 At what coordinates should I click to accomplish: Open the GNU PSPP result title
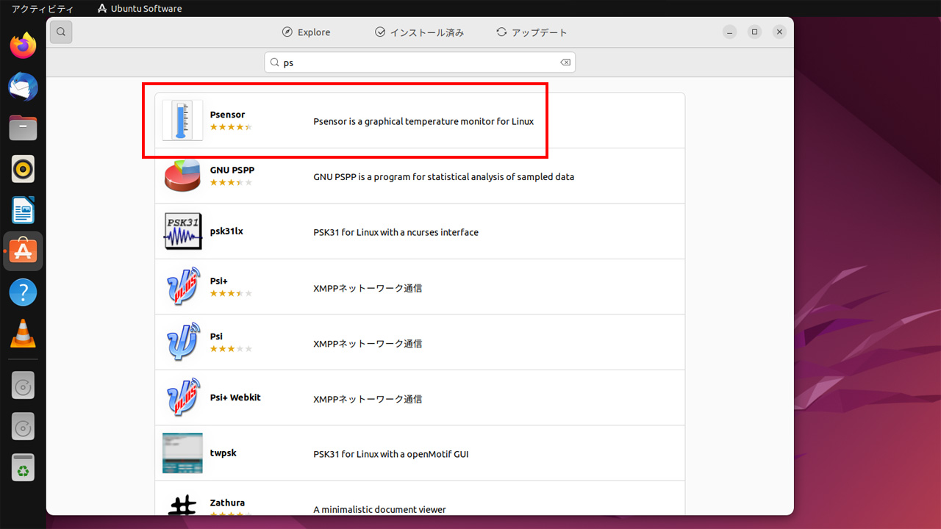click(232, 170)
